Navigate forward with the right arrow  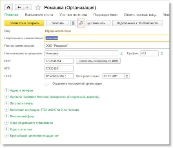click(27, 7)
